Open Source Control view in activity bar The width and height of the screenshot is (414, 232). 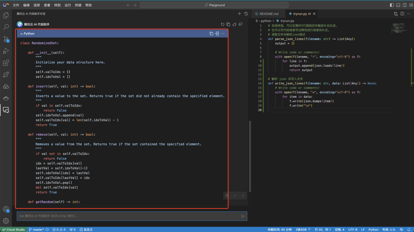[6, 39]
